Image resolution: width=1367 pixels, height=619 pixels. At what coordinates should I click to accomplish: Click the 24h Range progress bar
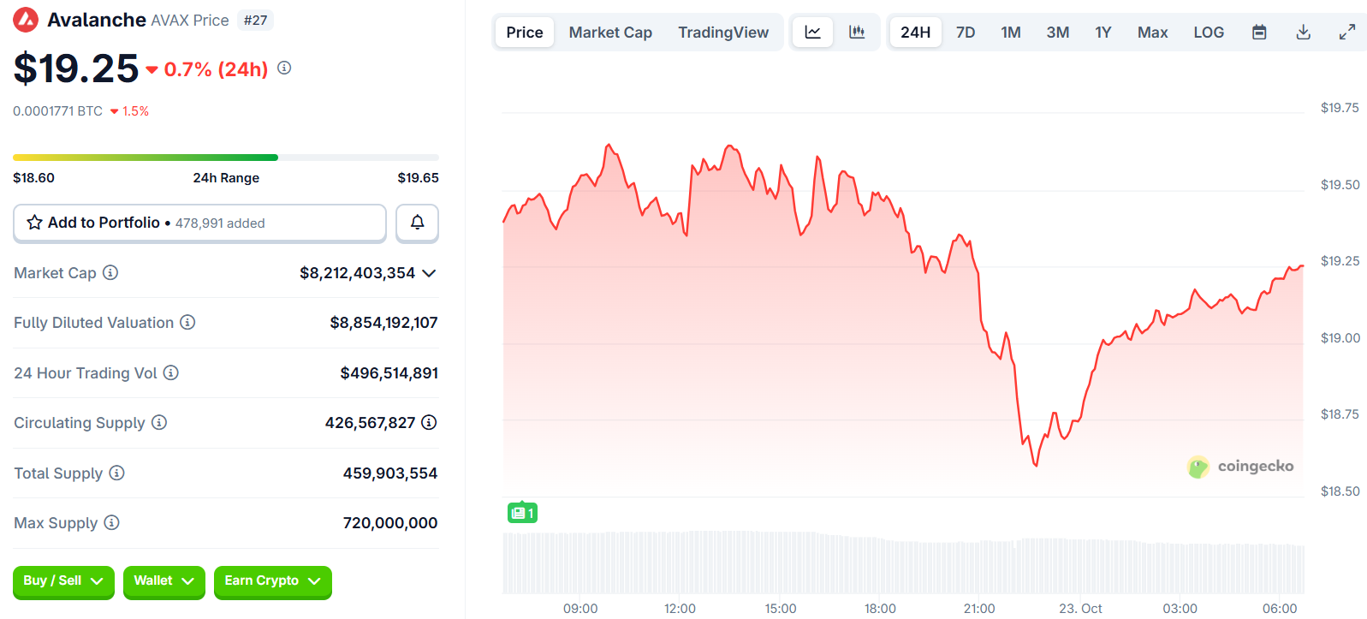pyautogui.click(x=225, y=158)
